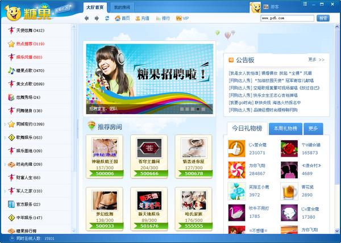Switch to the 我的房间 tab
The width and height of the screenshot is (341, 243).
[122, 7]
